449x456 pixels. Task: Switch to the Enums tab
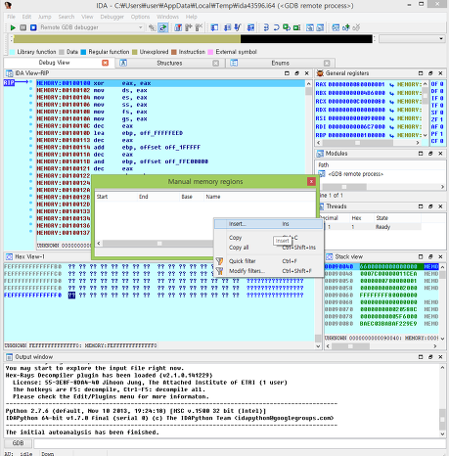pyautogui.click(x=280, y=63)
